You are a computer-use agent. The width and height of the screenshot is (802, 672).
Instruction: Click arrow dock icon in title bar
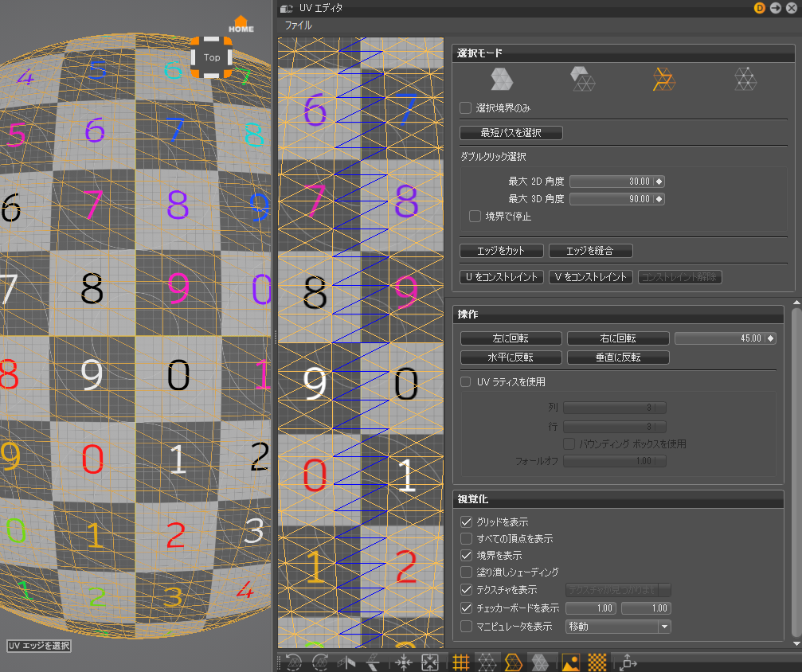click(776, 8)
